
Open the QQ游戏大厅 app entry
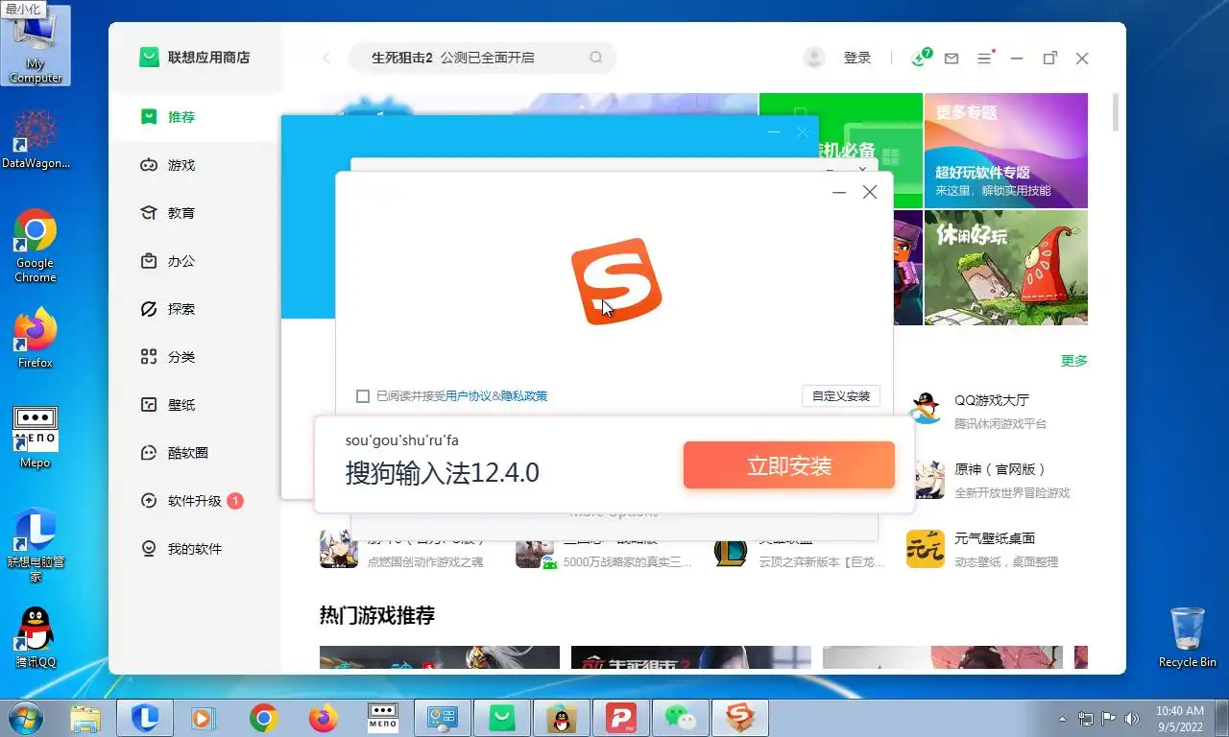click(x=999, y=411)
